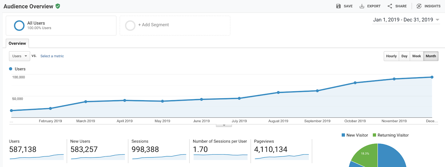Click the December 2019 data point
The height and width of the screenshot is (167, 445).
[x=432, y=77]
